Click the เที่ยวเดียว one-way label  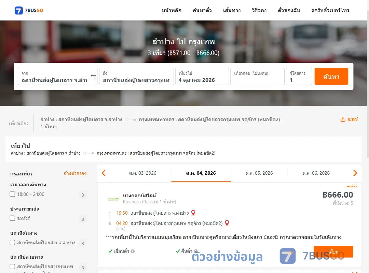pos(19,124)
